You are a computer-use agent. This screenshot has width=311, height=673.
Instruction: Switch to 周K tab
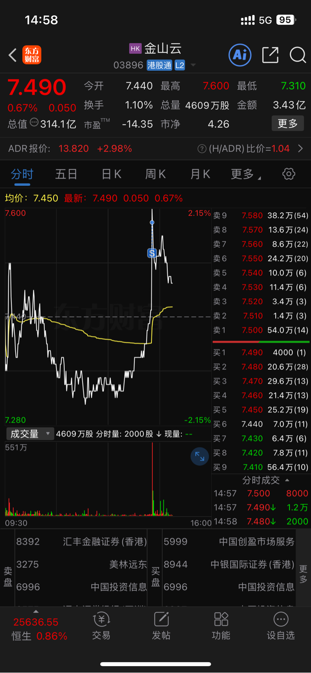155,174
